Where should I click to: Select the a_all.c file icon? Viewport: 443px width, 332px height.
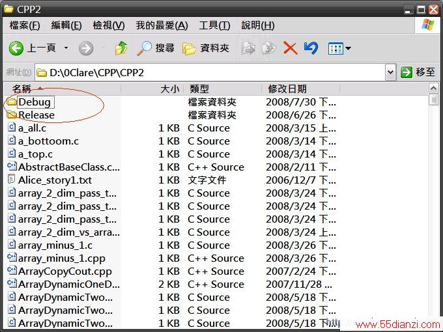12,128
